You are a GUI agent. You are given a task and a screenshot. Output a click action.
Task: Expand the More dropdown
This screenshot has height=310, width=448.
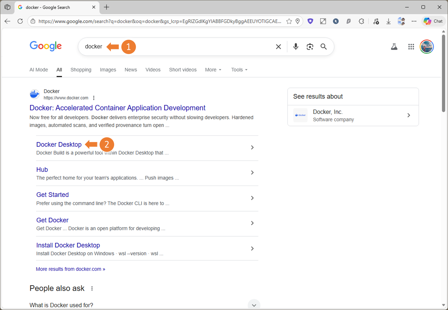(213, 70)
